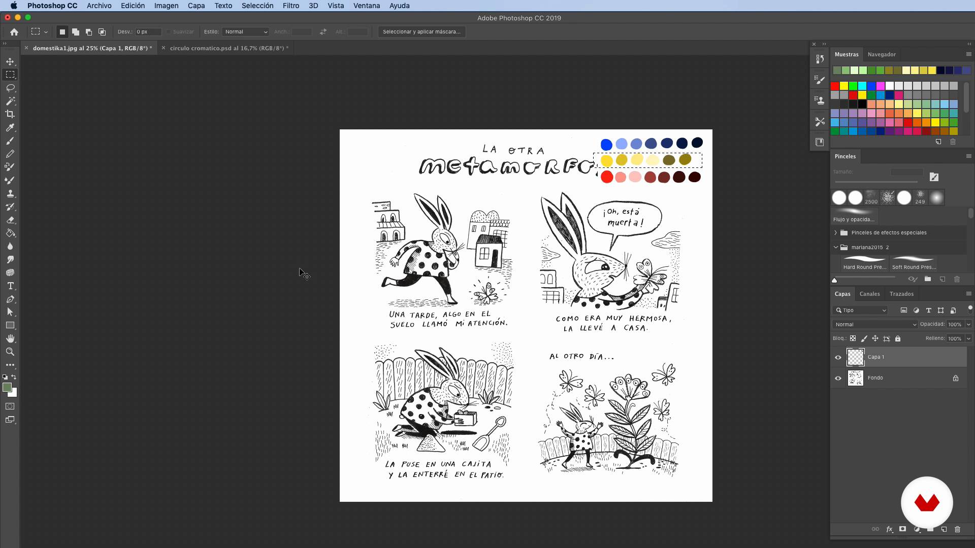Click the Capa 1 layer thumbnail
The height and width of the screenshot is (548, 975).
point(856,357)
